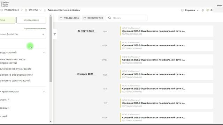Select the Низкий criticality filter
This screenshot has width=223, height=125.
4,116
